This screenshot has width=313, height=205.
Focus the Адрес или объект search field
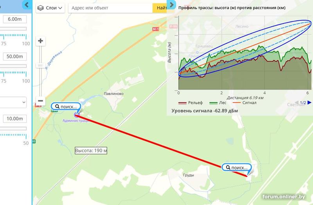pyautogui.click(x=110, y=8)
